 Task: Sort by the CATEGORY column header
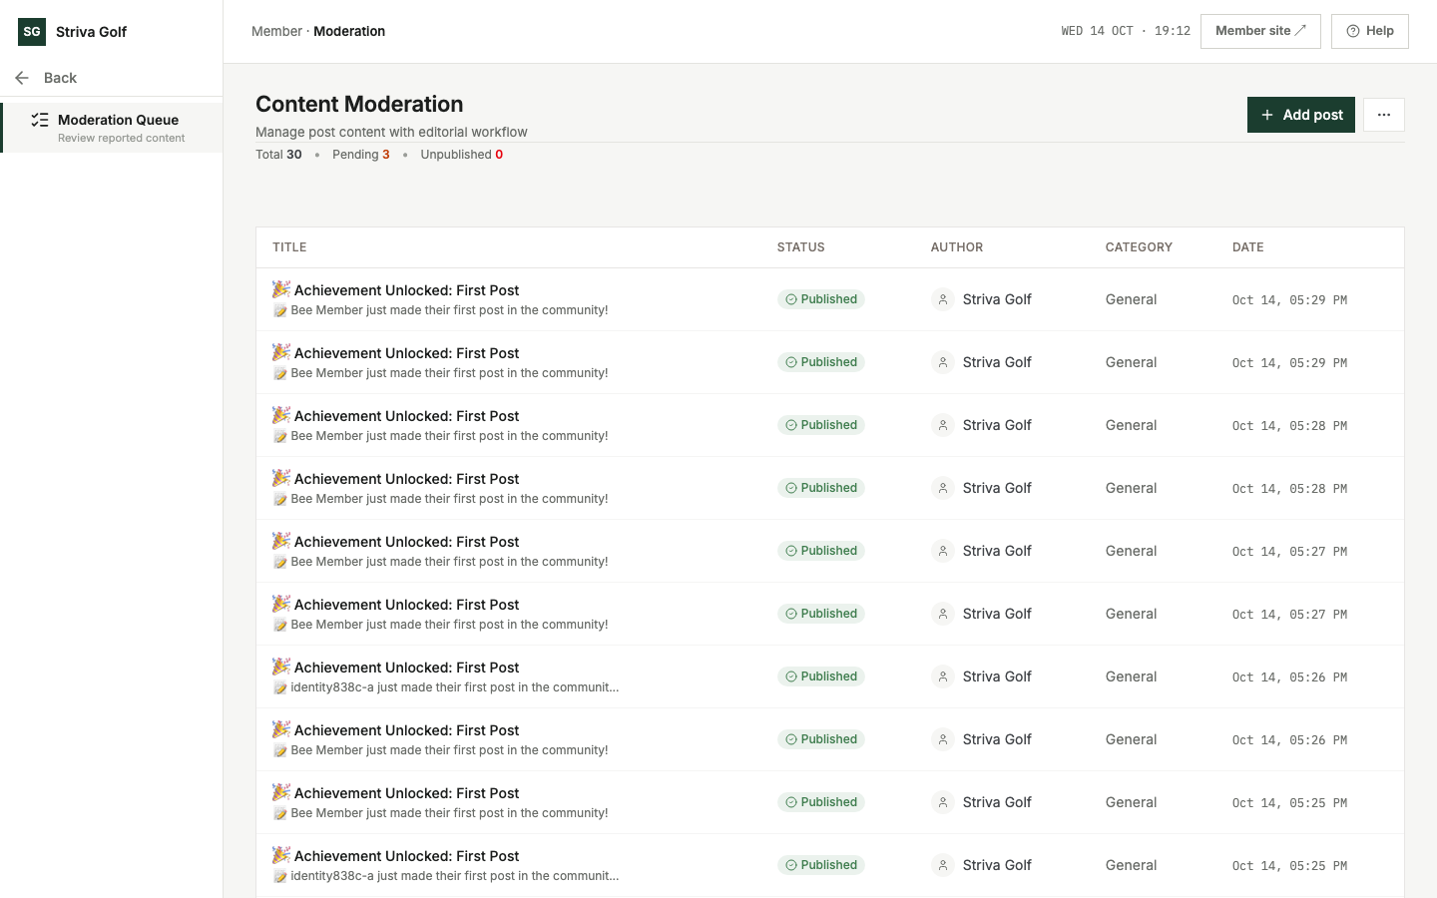1139,247
